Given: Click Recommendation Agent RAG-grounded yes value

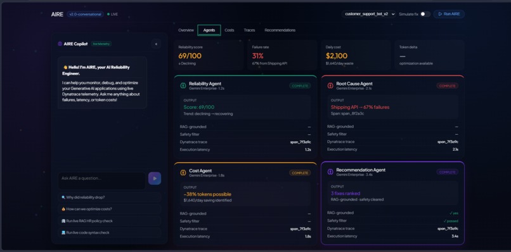Looking at the screenshot, I should point(454,213).
